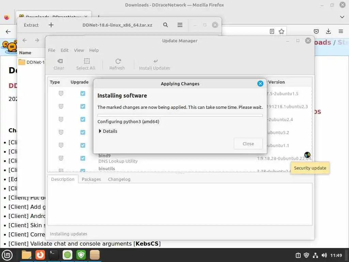Image resolution: width=349 pixels, height=262 pixels.
Task: Uncheck third package upgrade checkbox
Action: 83,119
